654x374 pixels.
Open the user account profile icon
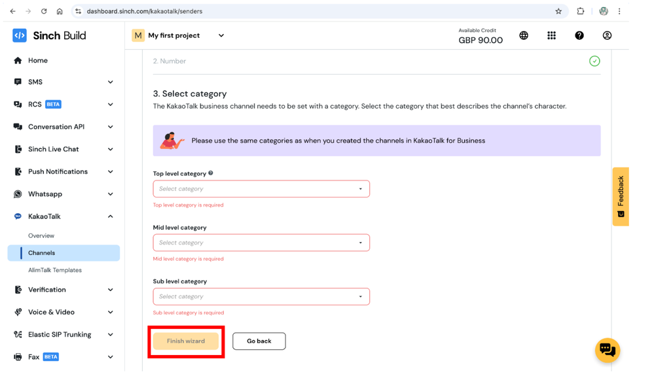(607, 35)
